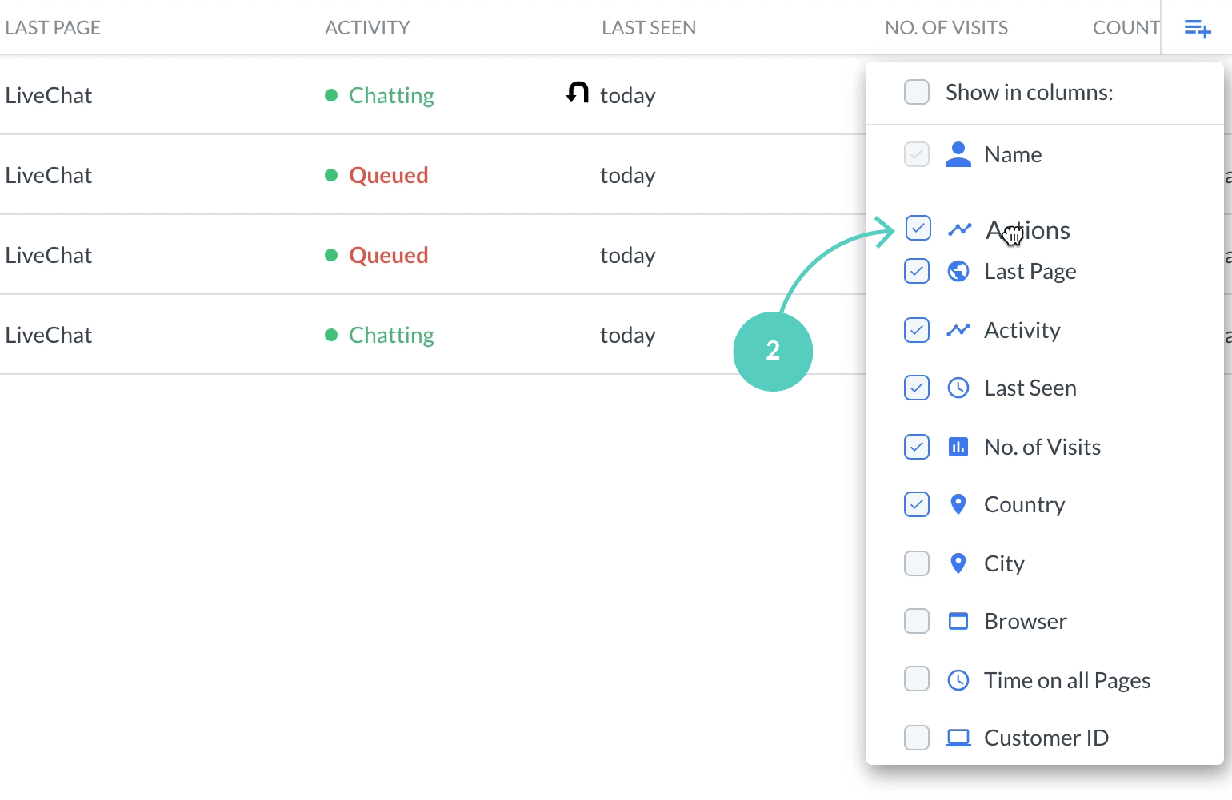Select the Actions option label
Screen dimensions: 1232x800
coord(1028,230)
